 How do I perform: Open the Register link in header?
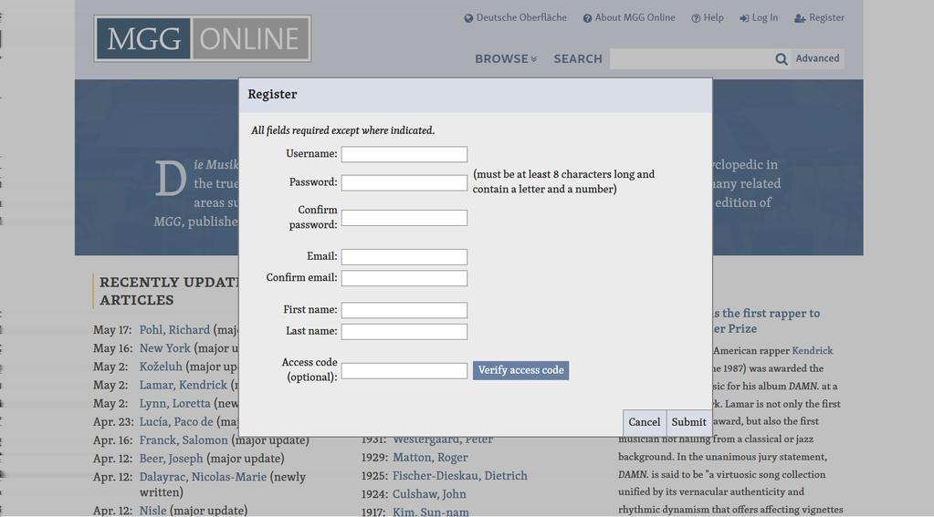(x=826, y=18)
